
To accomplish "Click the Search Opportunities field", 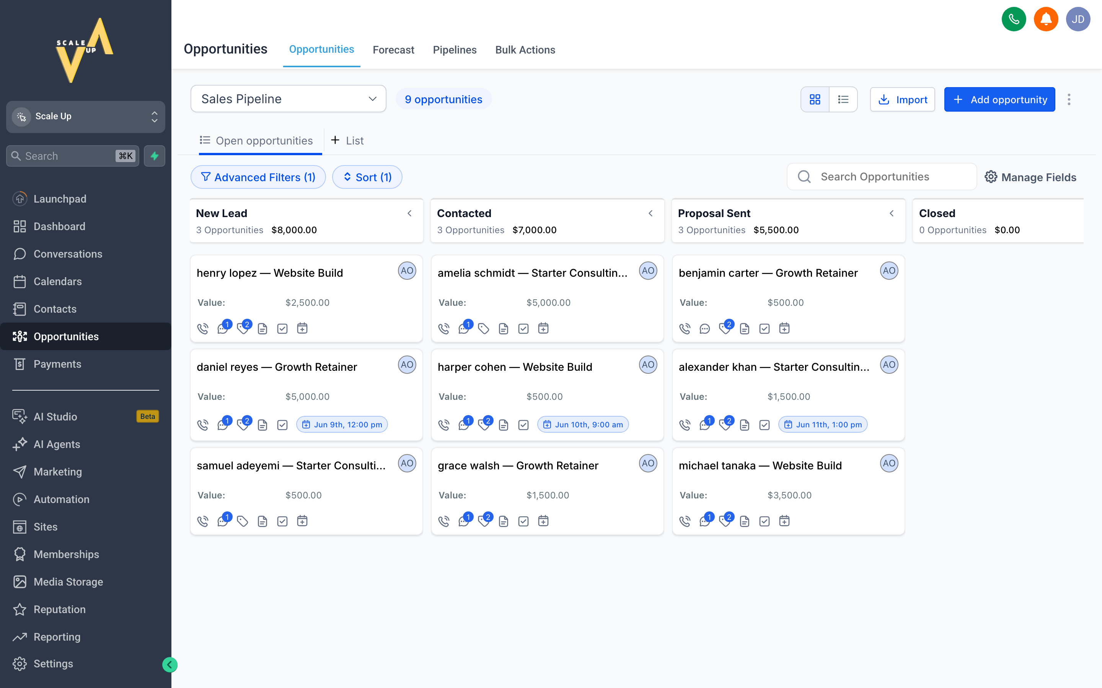I will click(x=882, y=177).
